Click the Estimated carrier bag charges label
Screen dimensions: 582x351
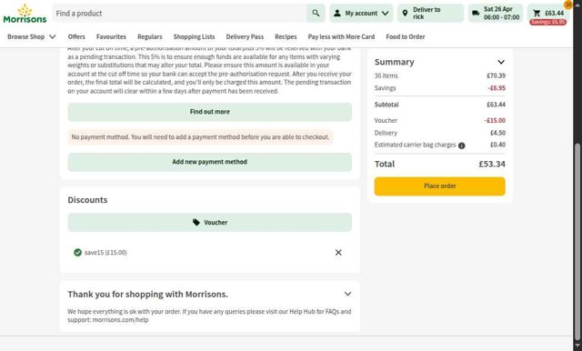[x=415, y=145]
